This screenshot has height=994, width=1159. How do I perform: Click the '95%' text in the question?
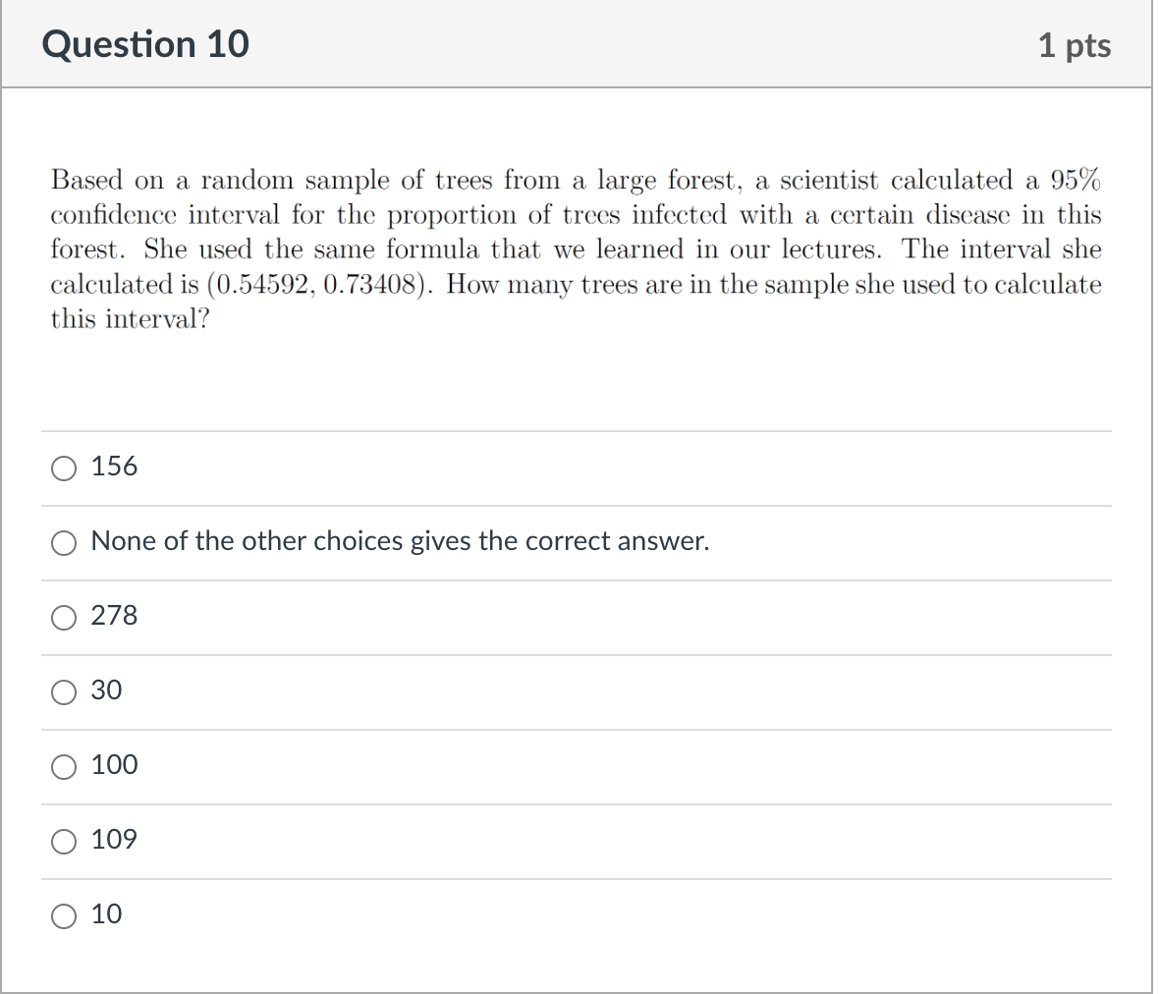pyautogui.click(x=1076, y=180)
